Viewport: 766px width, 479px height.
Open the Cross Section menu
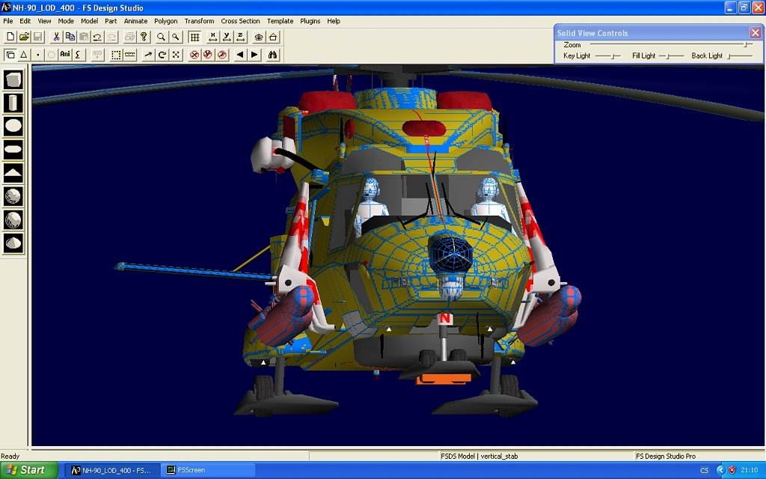click(240, 21)
